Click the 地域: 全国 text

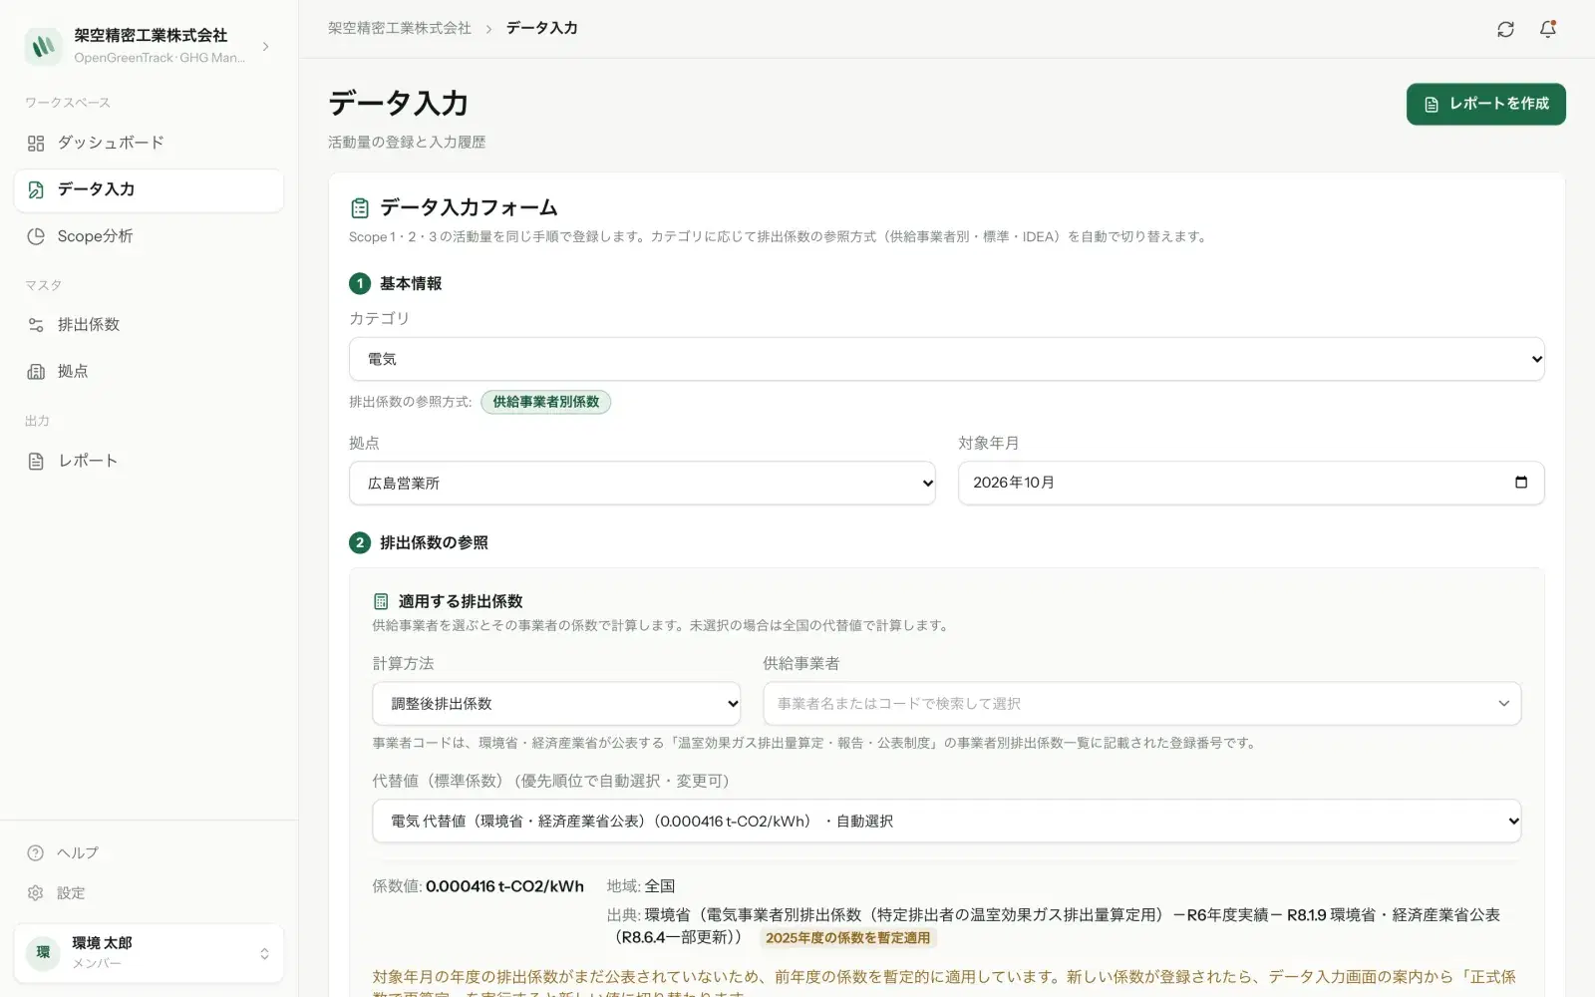point(641,886)
